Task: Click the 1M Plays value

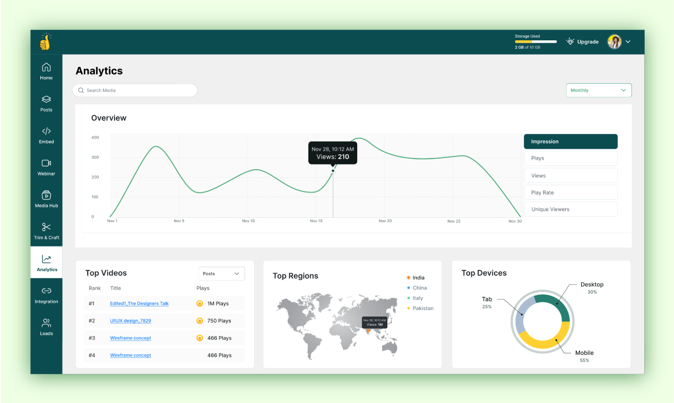Action: (218, 304)
